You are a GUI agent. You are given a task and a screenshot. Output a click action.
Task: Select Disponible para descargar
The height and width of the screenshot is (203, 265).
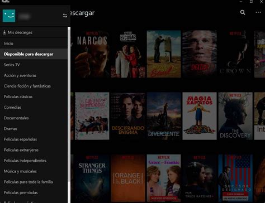34,54
